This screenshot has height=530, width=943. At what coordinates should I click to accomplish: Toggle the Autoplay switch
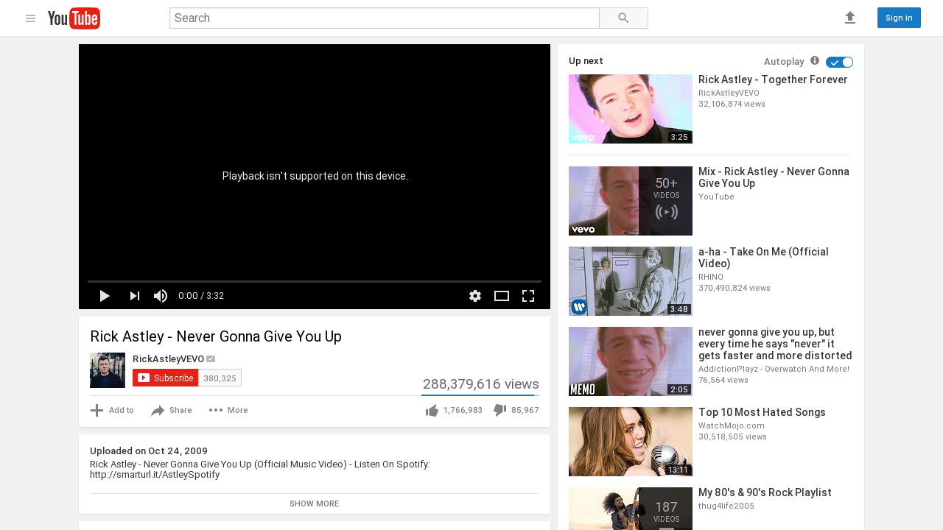pos(839,62)
